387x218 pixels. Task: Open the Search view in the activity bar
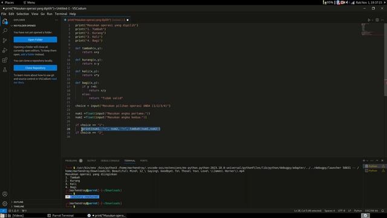[x=5, y=31]
